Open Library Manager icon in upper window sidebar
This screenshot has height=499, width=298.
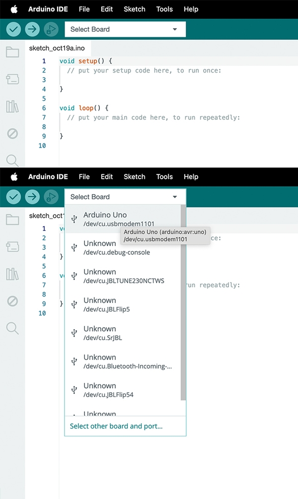click(x=12, y=106)
